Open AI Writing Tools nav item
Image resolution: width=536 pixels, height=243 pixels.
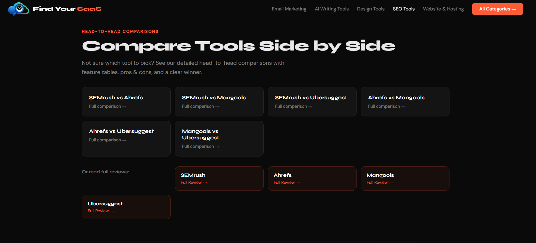click(x=332, y=9)
